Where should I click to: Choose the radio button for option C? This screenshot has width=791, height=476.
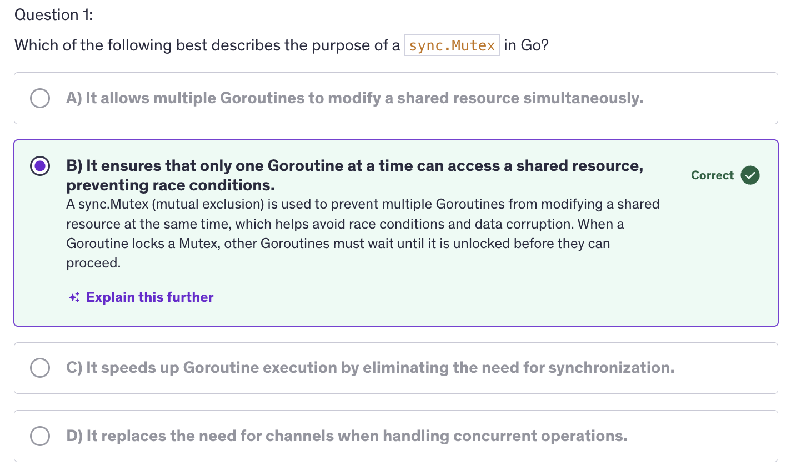tap(40, 368)
